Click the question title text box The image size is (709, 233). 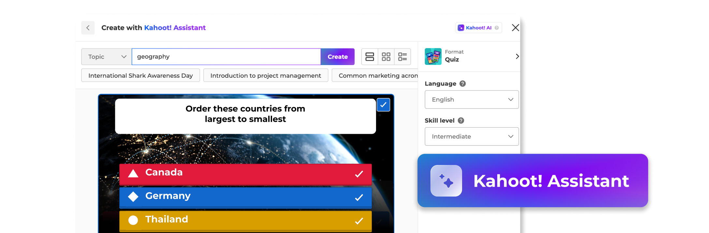coord(245,116)
